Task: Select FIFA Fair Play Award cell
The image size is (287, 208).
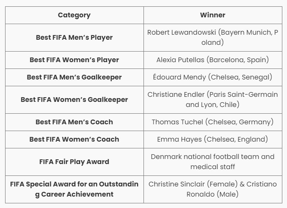Action: 75,162
